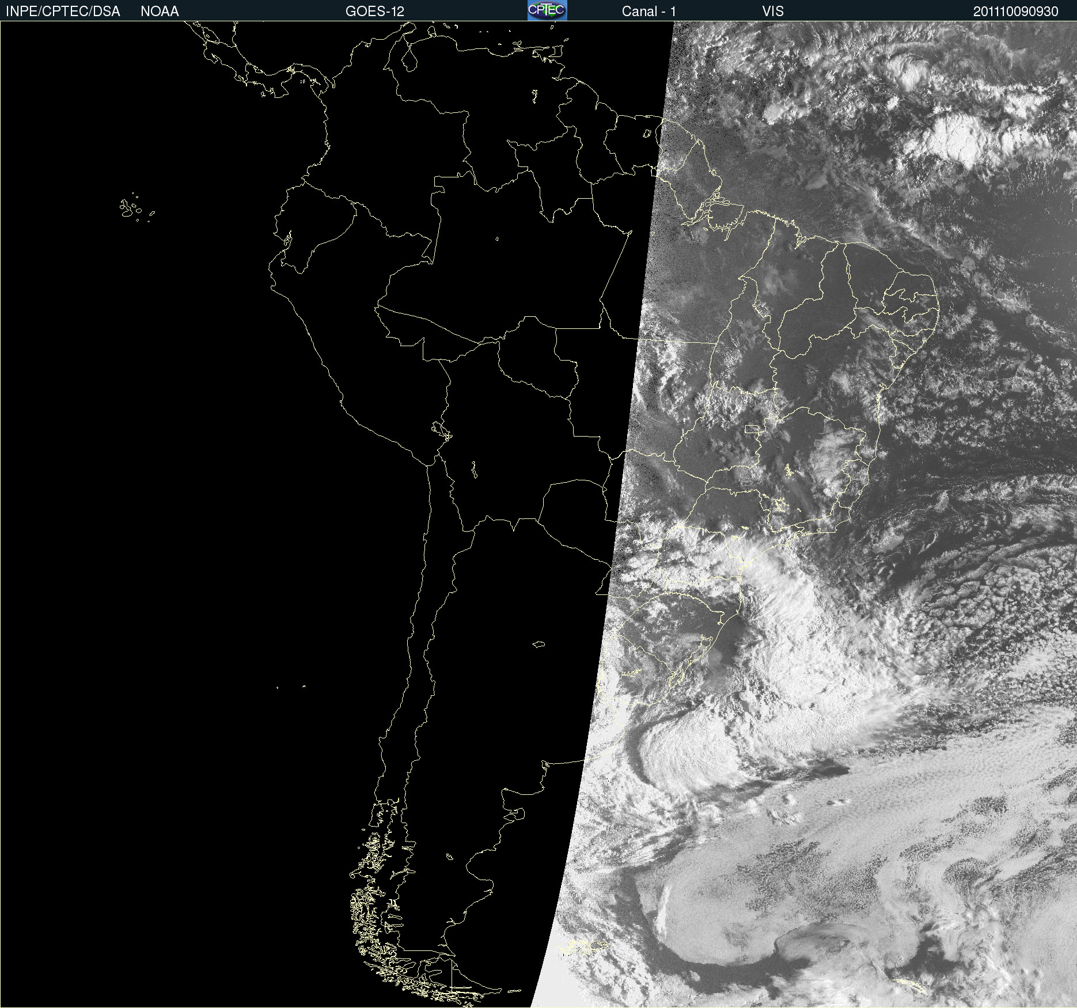The width and height of the screenshot is (1077, 1008).
Task: Select the VIS channel label
Action: pos(773,12)
